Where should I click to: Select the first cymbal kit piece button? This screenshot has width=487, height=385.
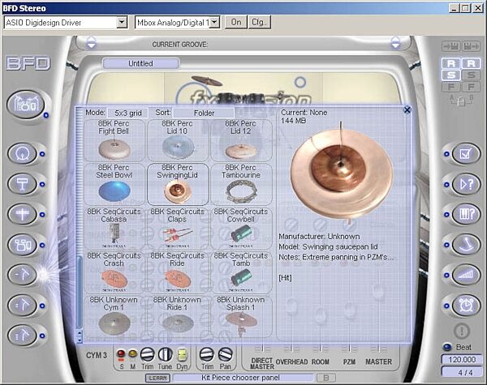point(23,275)
